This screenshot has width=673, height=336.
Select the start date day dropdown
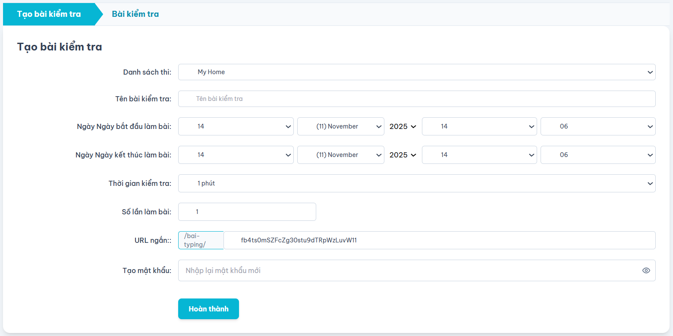236,126
